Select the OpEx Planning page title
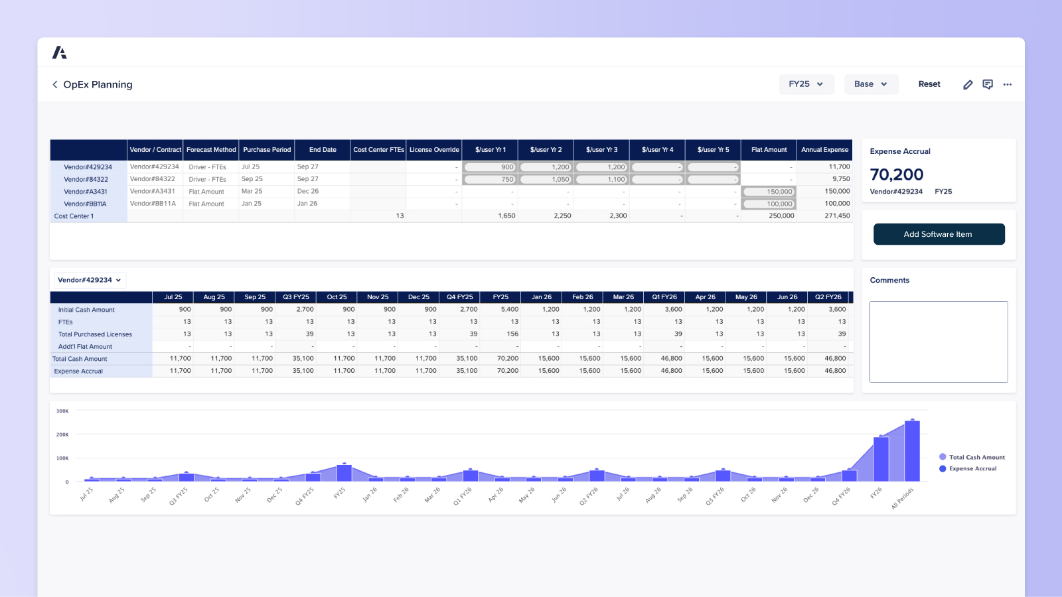The image size is (1062, 597). coord(98,84)
